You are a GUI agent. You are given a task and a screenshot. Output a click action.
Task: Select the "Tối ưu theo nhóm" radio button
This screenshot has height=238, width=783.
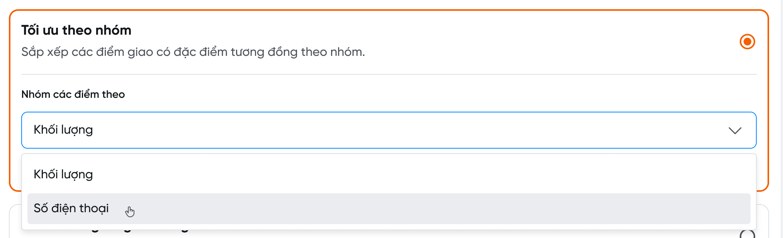pyautogui.click(x=747, y=42)
